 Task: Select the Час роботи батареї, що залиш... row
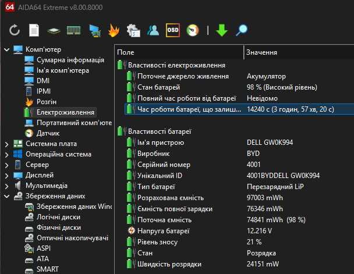pyautogui.click(x=239, y=109)
